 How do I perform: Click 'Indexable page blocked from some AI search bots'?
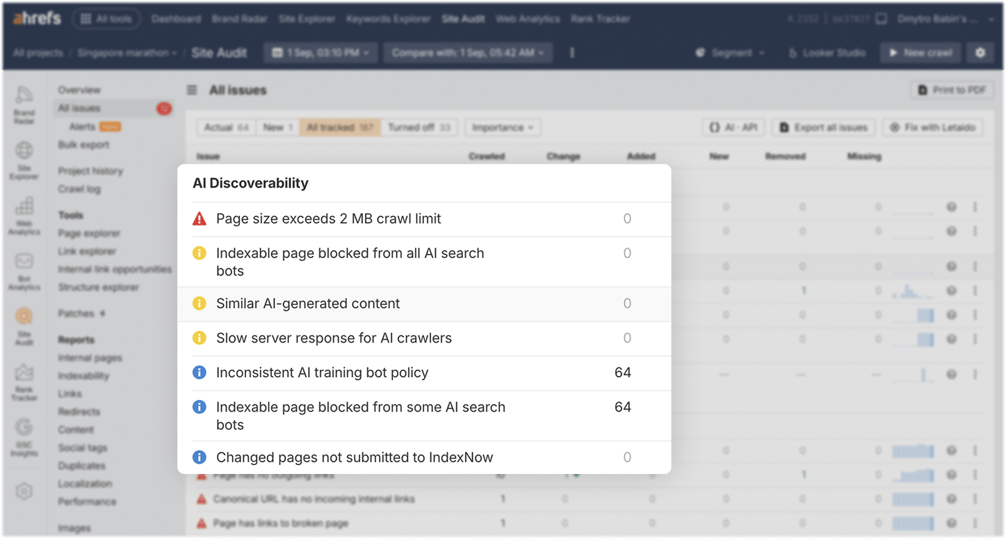pyautogui.click(x=360, y=416)
